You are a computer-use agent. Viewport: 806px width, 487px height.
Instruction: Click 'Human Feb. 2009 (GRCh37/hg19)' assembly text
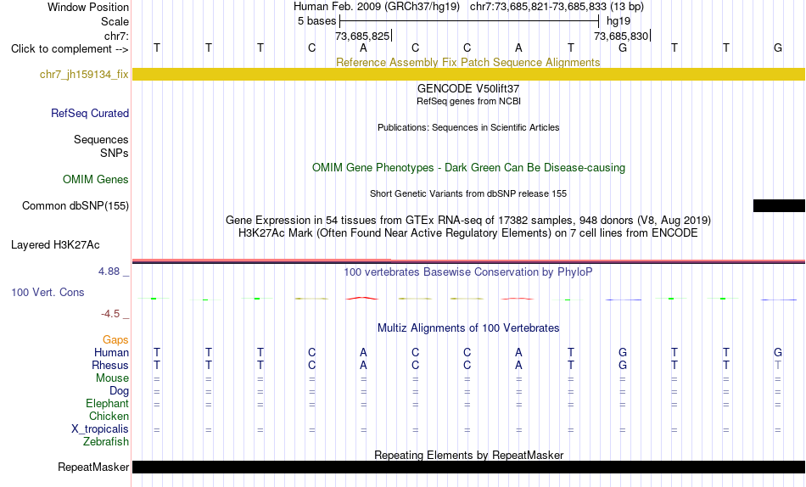click(x=377, y=7)
